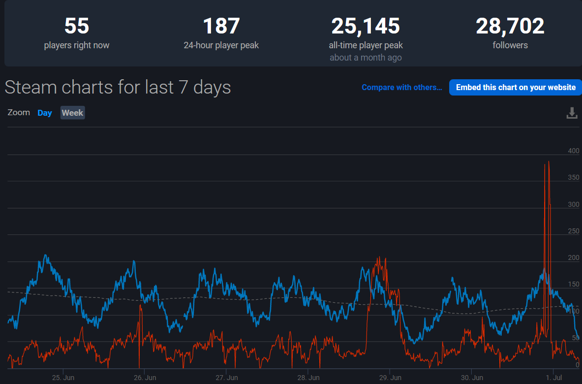Click the about a month ago text
Viewport: 582px width, 384px height.
(366, 58)
